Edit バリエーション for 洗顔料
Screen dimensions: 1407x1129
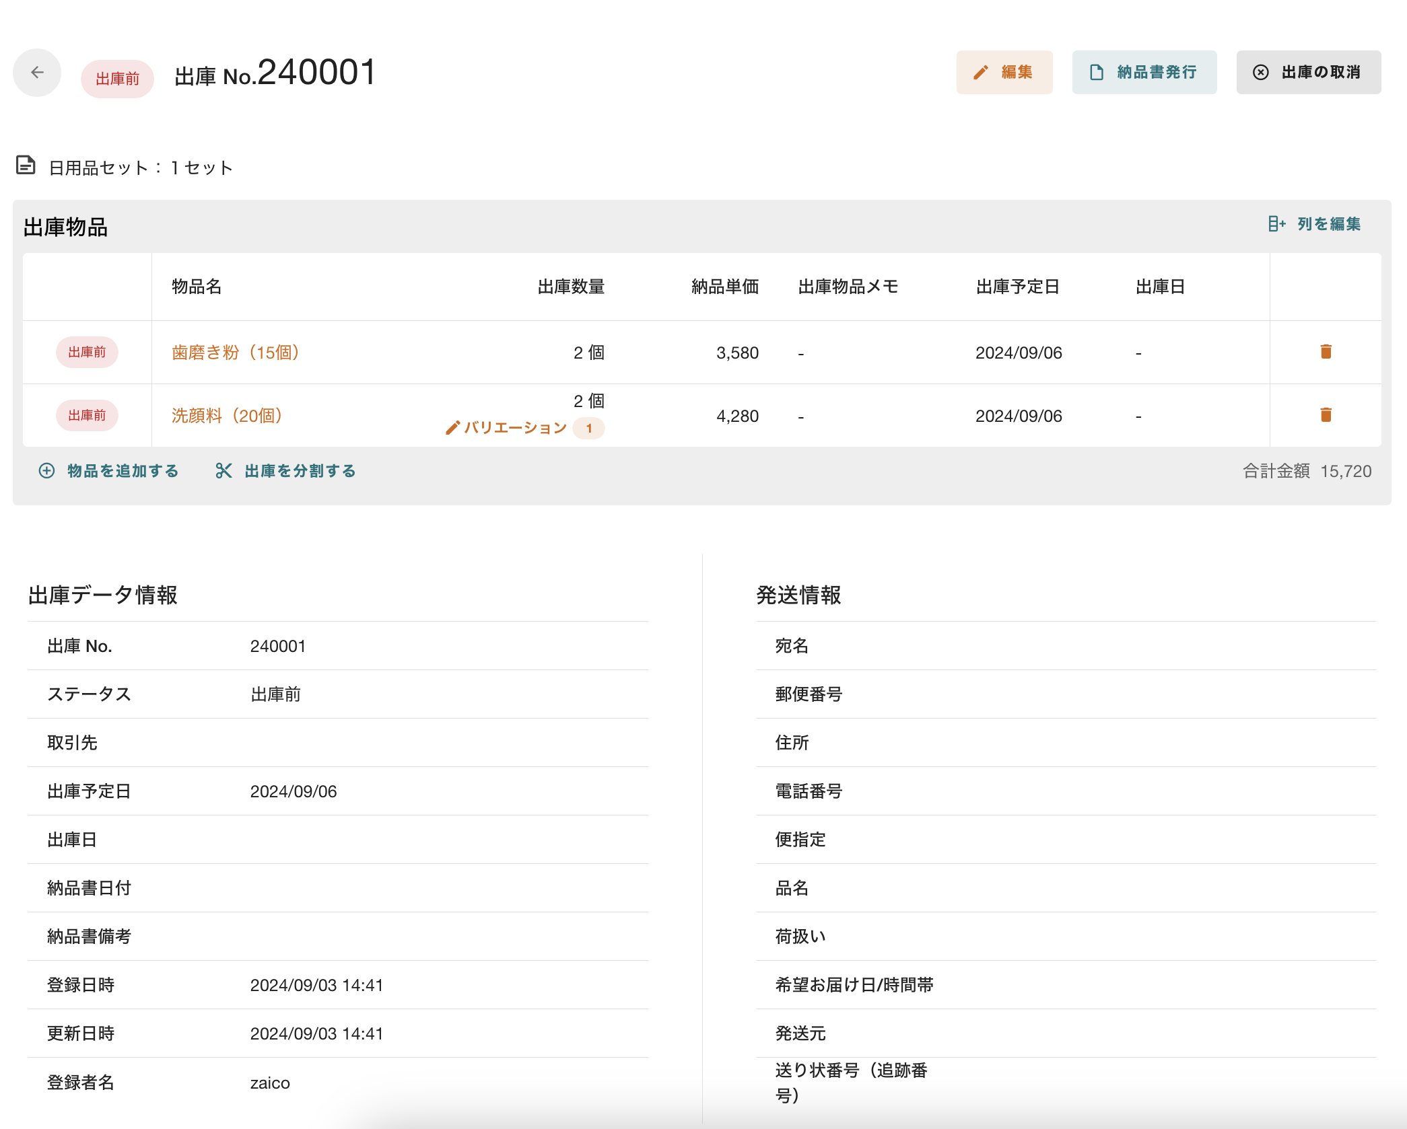click(x=506, y=428)
